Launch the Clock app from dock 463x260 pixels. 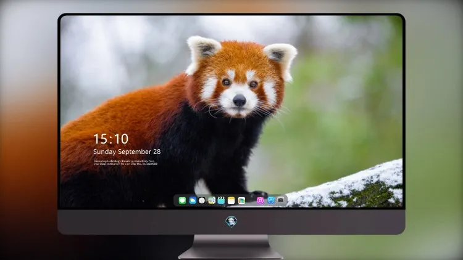(x=202, y=200)
